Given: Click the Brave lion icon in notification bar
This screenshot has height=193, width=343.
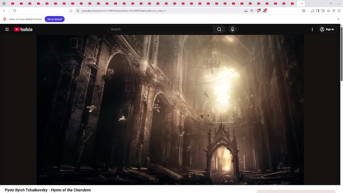Looking at the screenshot, I should (5, 19).
